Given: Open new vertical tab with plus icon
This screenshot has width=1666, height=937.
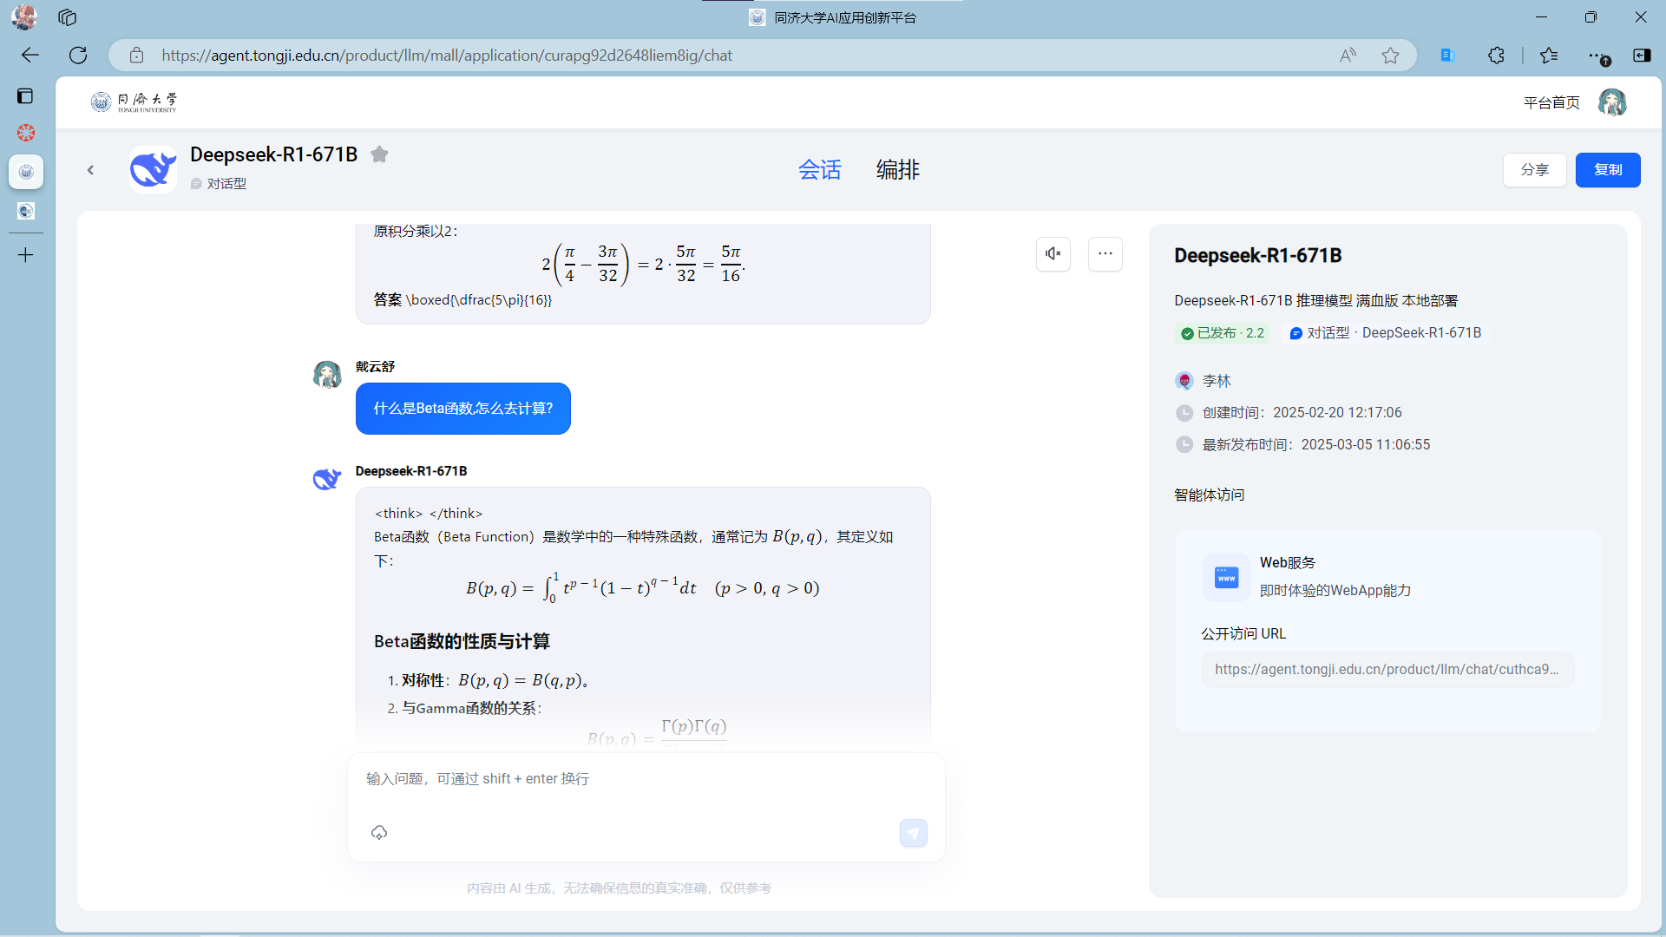Looking at the screenshot, I should [x=26, y=255].
